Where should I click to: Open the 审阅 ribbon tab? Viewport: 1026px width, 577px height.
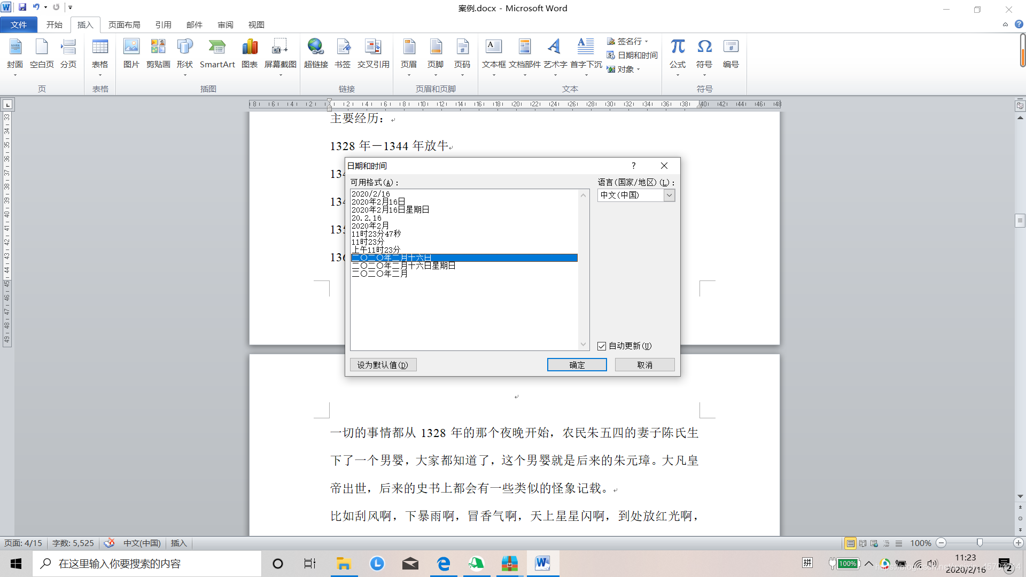pyautogui.click(x=225, y=25)
